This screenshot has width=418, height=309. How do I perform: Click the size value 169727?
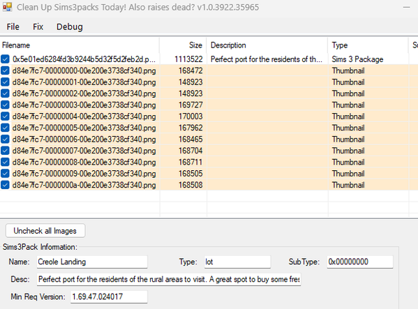[x=191, y=105]
